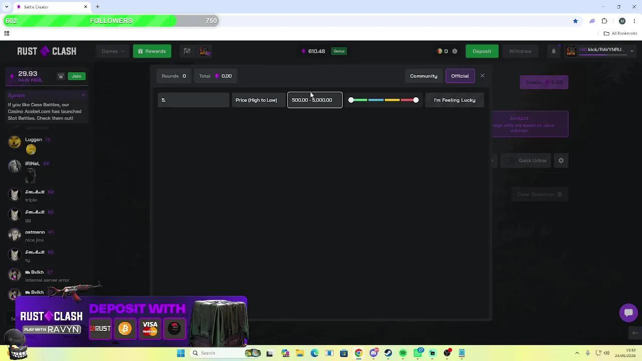Open battle settings gear icon
The width and height of the screenshot is (642, 361).
pos(561,160)
